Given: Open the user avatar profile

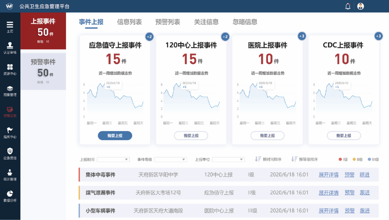Looking at the screenshot, I should point(360,6).
